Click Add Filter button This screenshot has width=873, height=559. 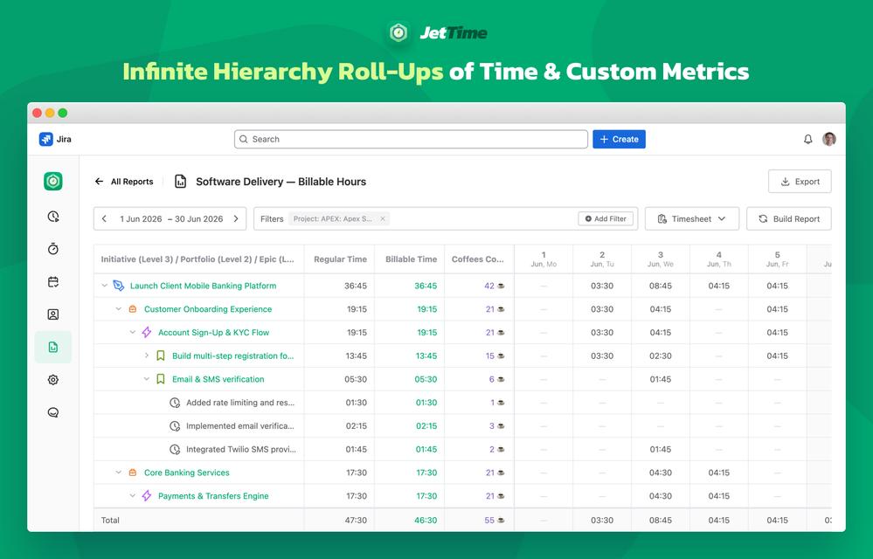click(x=606, y=218)
